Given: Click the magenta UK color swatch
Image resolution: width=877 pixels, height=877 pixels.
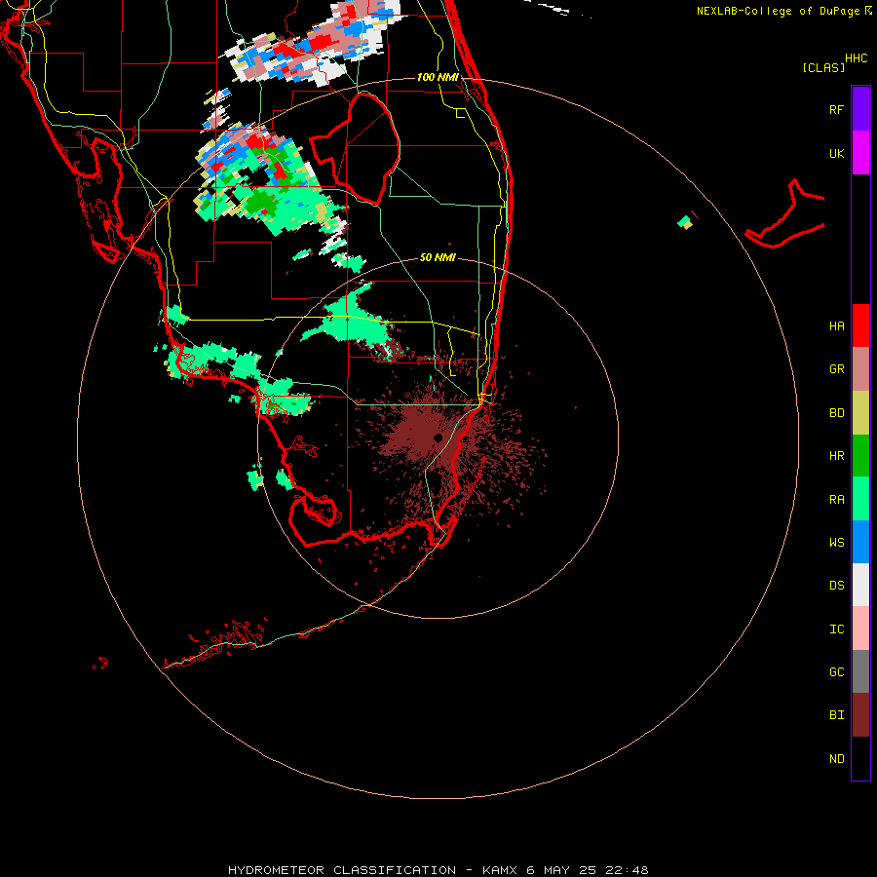Looking at the screenshot, I should (x=860, y=153).
